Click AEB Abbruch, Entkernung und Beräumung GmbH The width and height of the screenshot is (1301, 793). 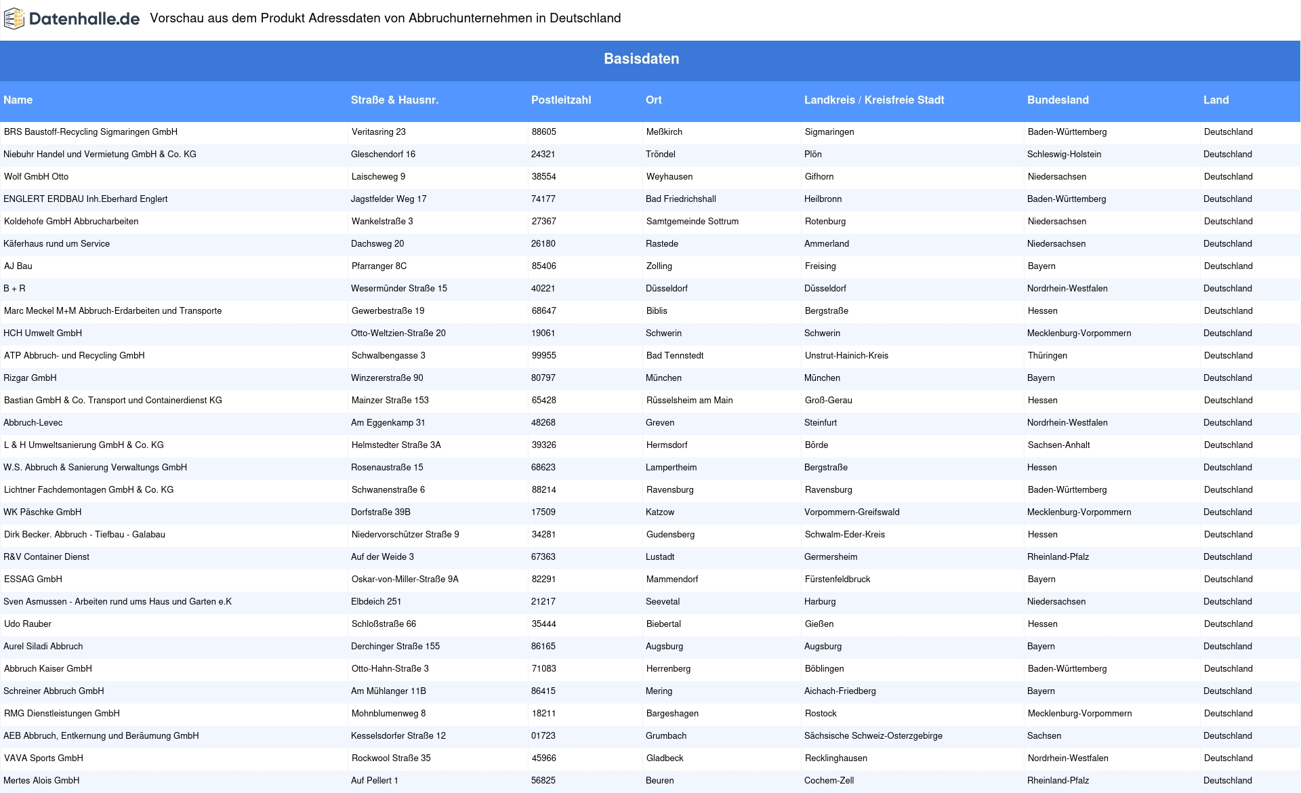pos(102,736)
